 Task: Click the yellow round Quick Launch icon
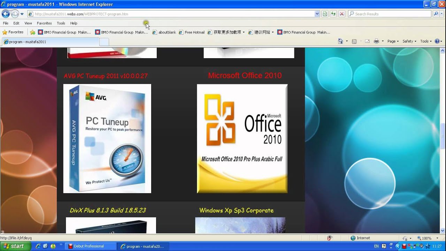[53, 246]
